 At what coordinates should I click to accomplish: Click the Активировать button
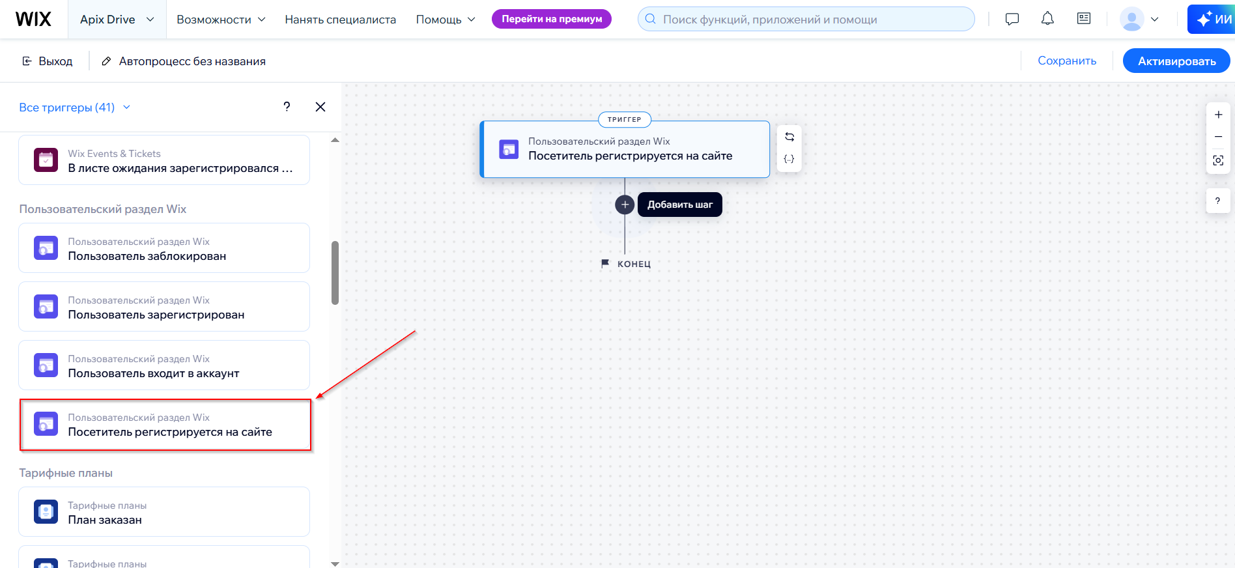coord(1176,61)
